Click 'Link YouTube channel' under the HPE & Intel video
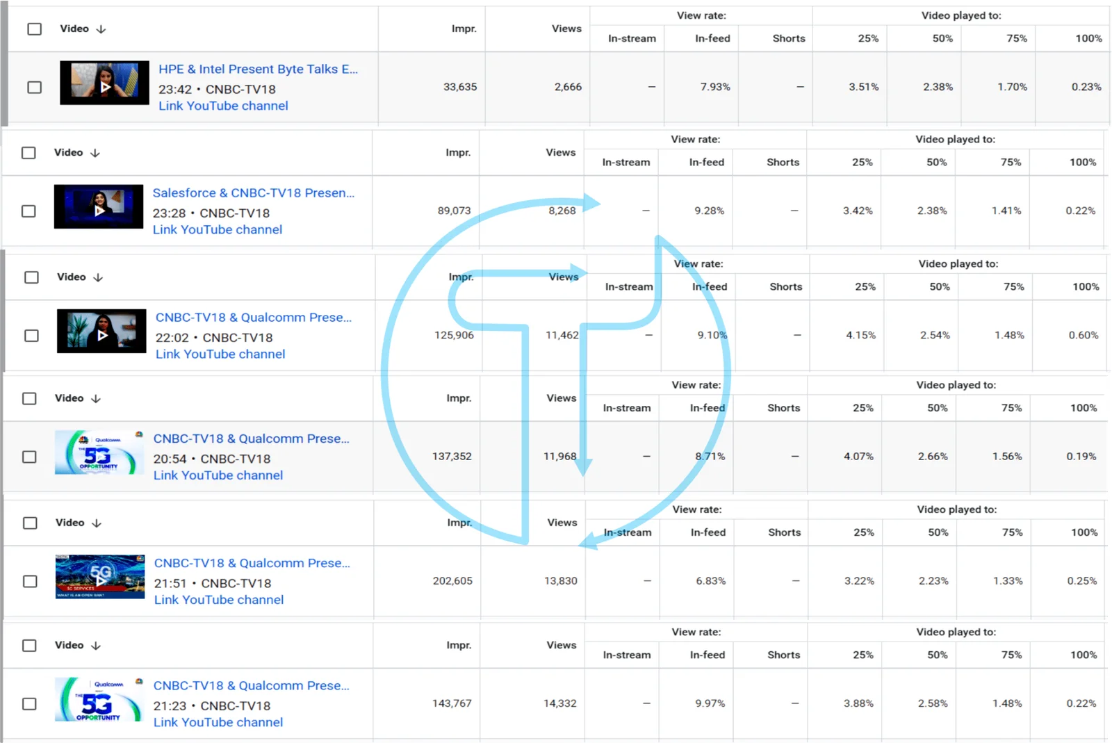Image resolution: width=1112 pixels, height=743 pixels. 223,106
